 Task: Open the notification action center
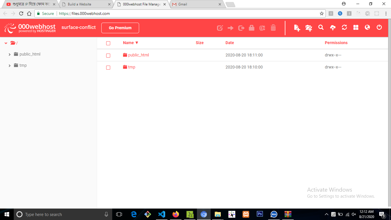coord(382,214)
